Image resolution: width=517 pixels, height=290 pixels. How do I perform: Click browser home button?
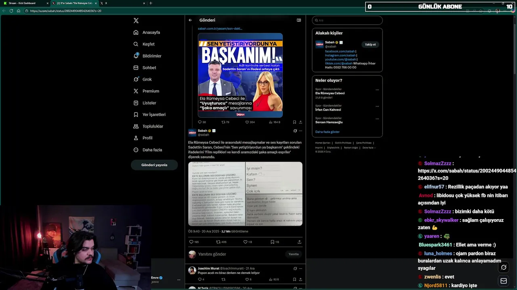coord(19,11)
